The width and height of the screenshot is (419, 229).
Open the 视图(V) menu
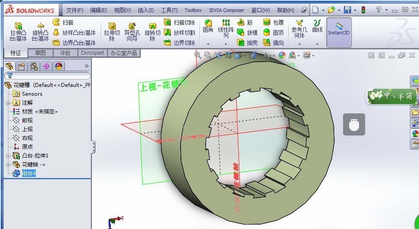(122, 10)
